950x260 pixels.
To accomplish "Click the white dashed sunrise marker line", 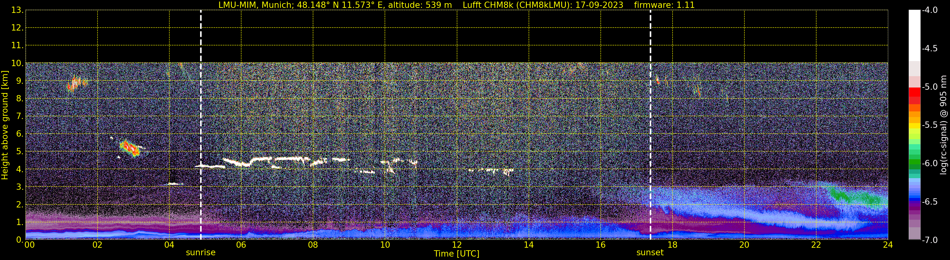I will coord(201,125).
